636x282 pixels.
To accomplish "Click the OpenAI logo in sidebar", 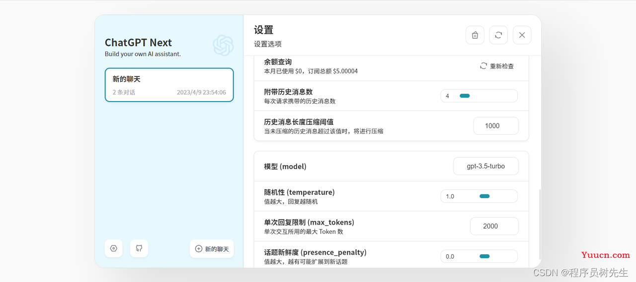I will 223,45.
